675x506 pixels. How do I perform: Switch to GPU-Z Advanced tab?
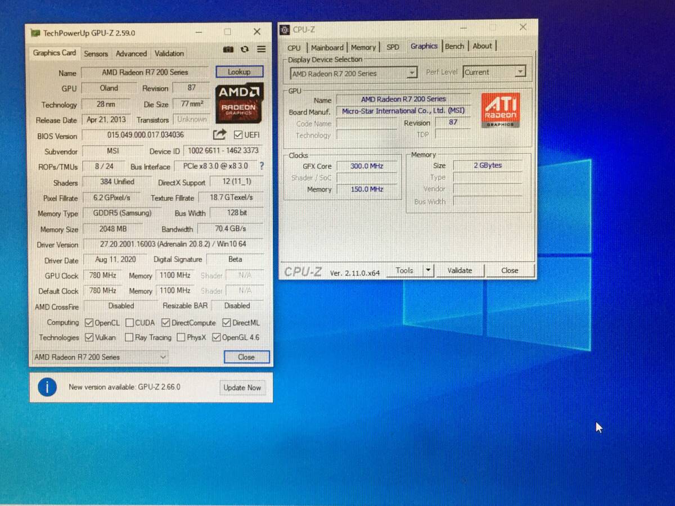[131, 53]
